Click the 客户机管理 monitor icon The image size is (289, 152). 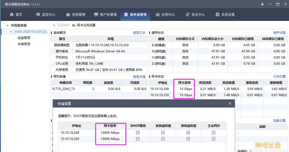pyautogui.click(x=96, y=15)
